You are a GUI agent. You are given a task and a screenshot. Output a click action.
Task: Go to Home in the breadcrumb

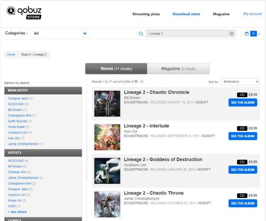click(x=11, y=55)
